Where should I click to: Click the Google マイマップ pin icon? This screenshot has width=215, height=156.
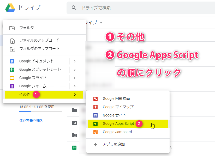[95, 107]
